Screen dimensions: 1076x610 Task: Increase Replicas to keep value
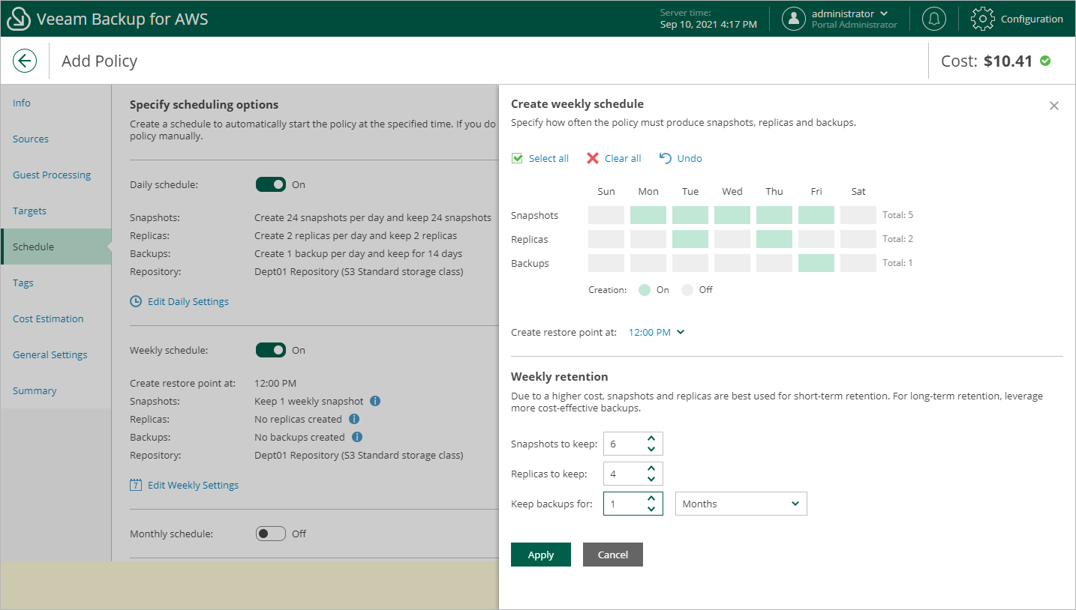651,468
